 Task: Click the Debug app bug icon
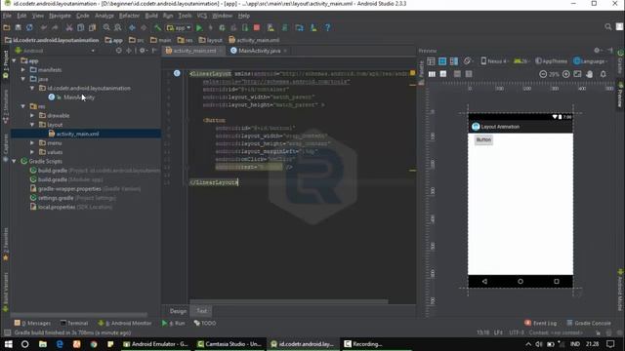coord(222,27)
